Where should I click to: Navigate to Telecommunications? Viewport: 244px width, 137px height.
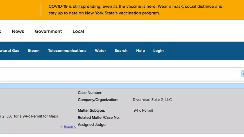tap(67, 51)
